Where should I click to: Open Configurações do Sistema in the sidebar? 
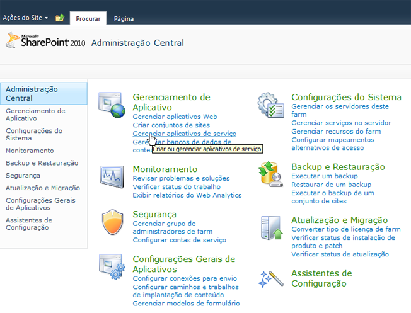[34, 134]
